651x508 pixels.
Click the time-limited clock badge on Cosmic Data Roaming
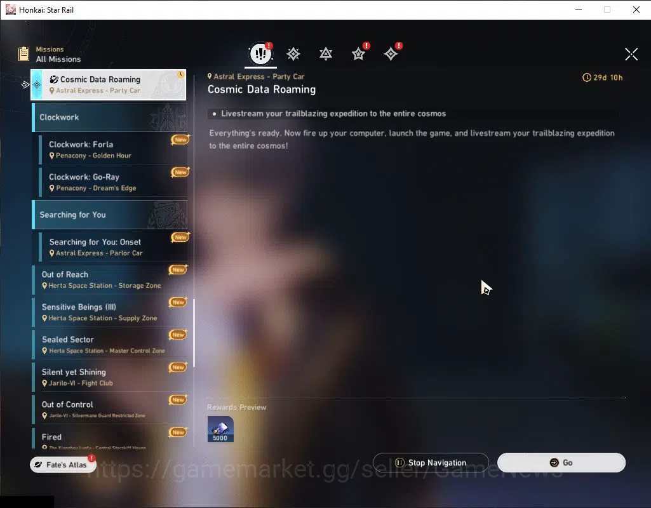180,75
